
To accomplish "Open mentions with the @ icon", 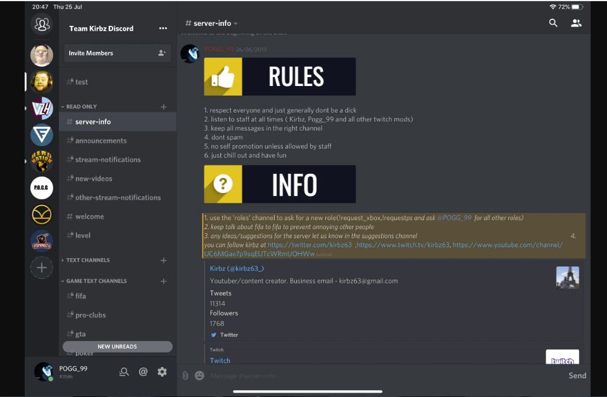I will pyautogui.click(x=143, y=372).
